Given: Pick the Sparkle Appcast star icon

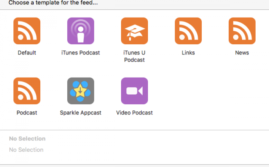Looking at the screenshot, I should (81, 91).
